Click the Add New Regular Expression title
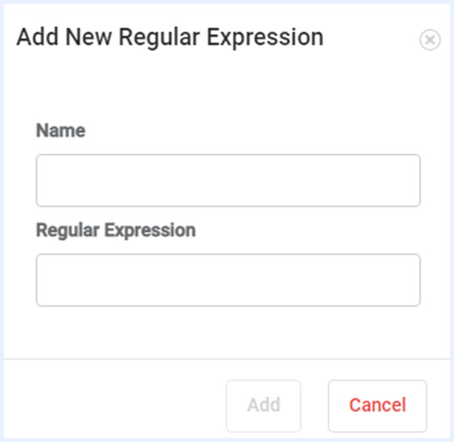This screenshot has width=454, height=442. 170,37
